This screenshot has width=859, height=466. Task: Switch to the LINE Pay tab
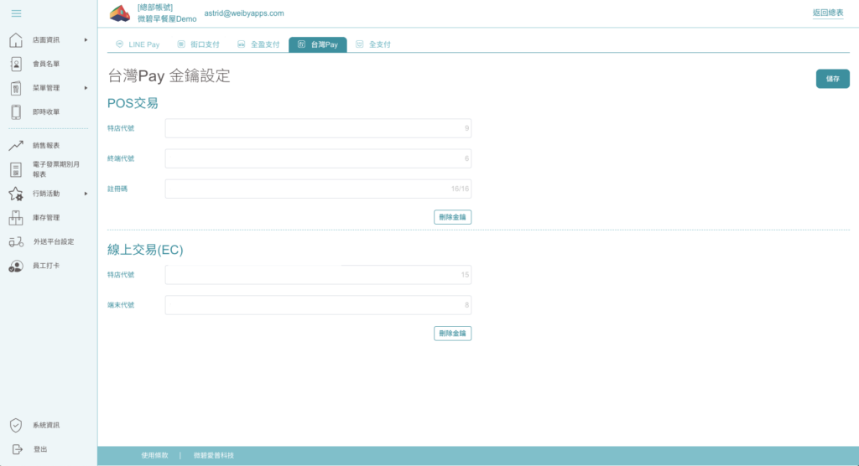(138, 44)
